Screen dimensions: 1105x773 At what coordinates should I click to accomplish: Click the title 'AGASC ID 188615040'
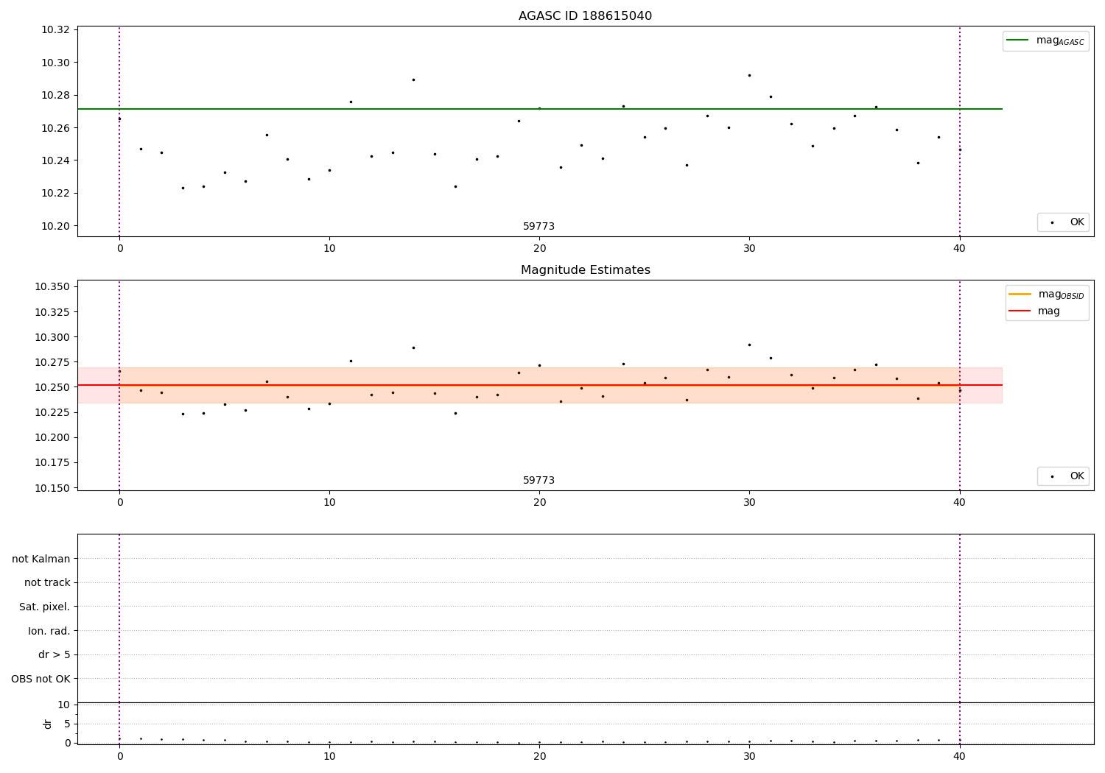[585, 16]
